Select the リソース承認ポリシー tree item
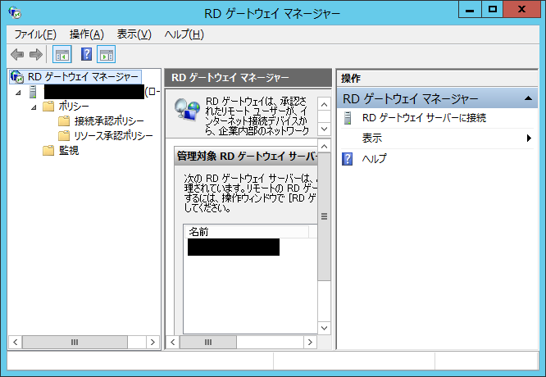 113,135
